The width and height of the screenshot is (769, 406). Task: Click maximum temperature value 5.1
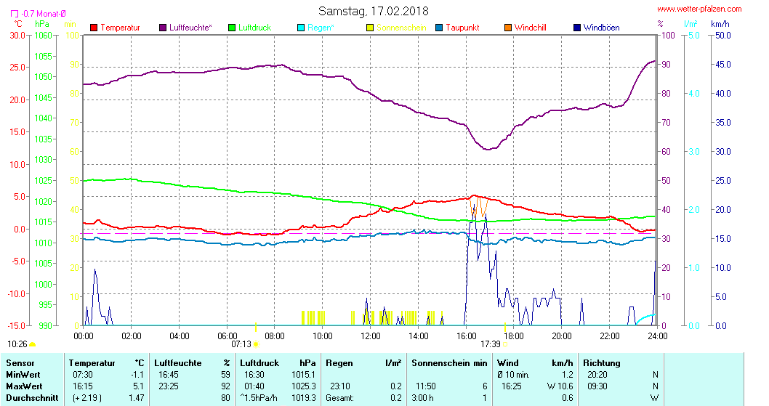pos(138,386)
